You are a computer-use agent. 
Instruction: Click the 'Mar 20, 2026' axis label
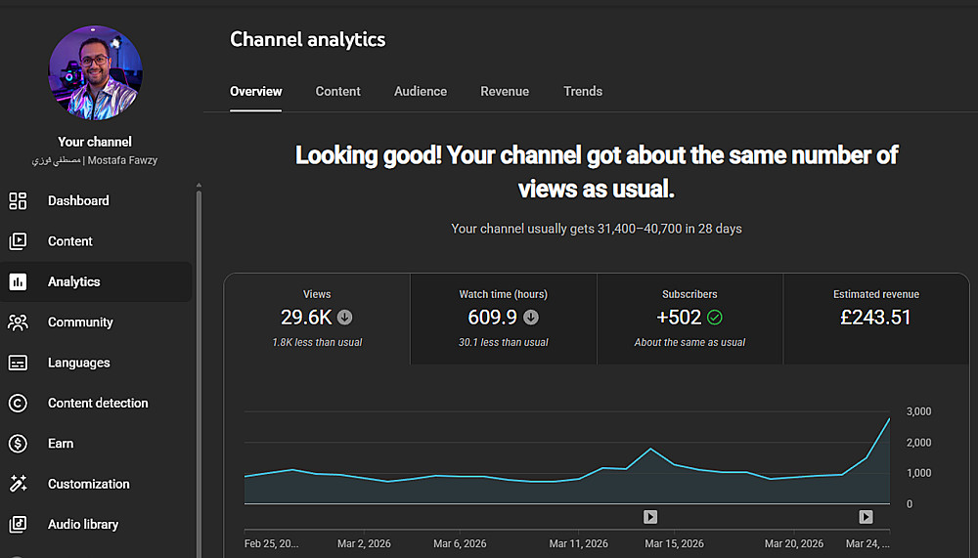pos(794,543)
